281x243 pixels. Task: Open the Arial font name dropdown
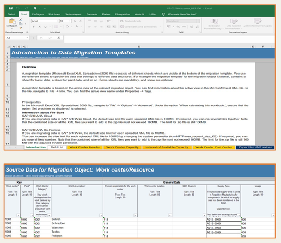[x=57, y=21]
